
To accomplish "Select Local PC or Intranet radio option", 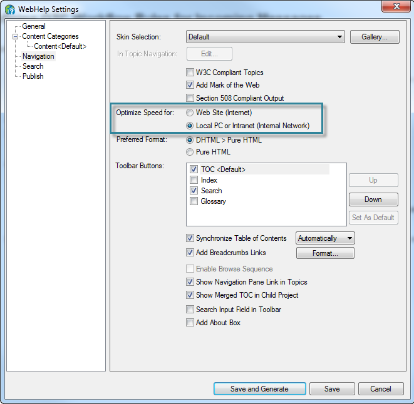I will click(x=190, y=126).
